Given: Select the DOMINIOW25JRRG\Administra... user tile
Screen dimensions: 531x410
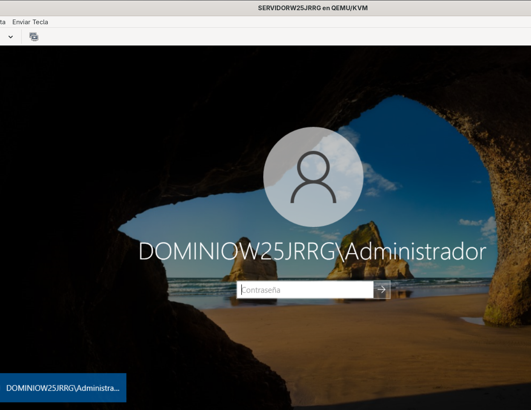Looking at the screenshot, I should 63,388.
